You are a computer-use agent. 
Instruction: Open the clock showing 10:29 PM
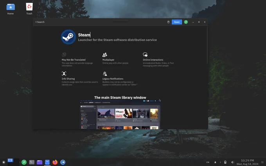point(247,162)
